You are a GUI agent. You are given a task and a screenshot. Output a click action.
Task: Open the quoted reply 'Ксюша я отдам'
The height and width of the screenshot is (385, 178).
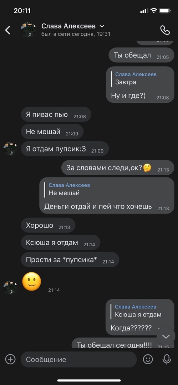point(138,310)
